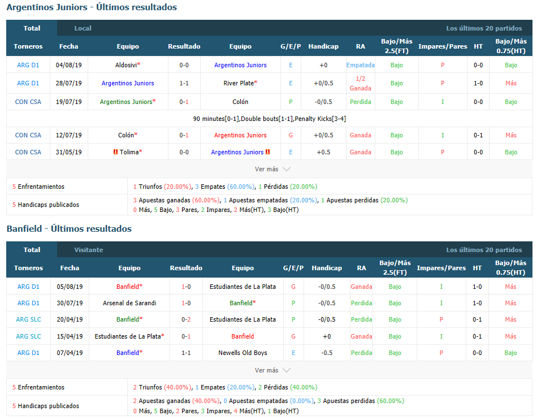Viewport: 537px width, 420px height.
Task: Click Colón in the 19/07/19 row
Action: pos(240,102)
